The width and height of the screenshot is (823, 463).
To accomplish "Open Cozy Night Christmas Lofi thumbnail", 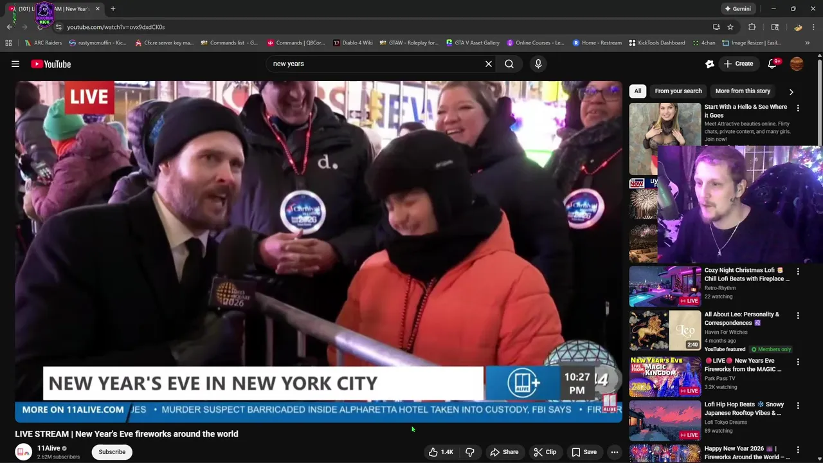I will tap(665, 286).
